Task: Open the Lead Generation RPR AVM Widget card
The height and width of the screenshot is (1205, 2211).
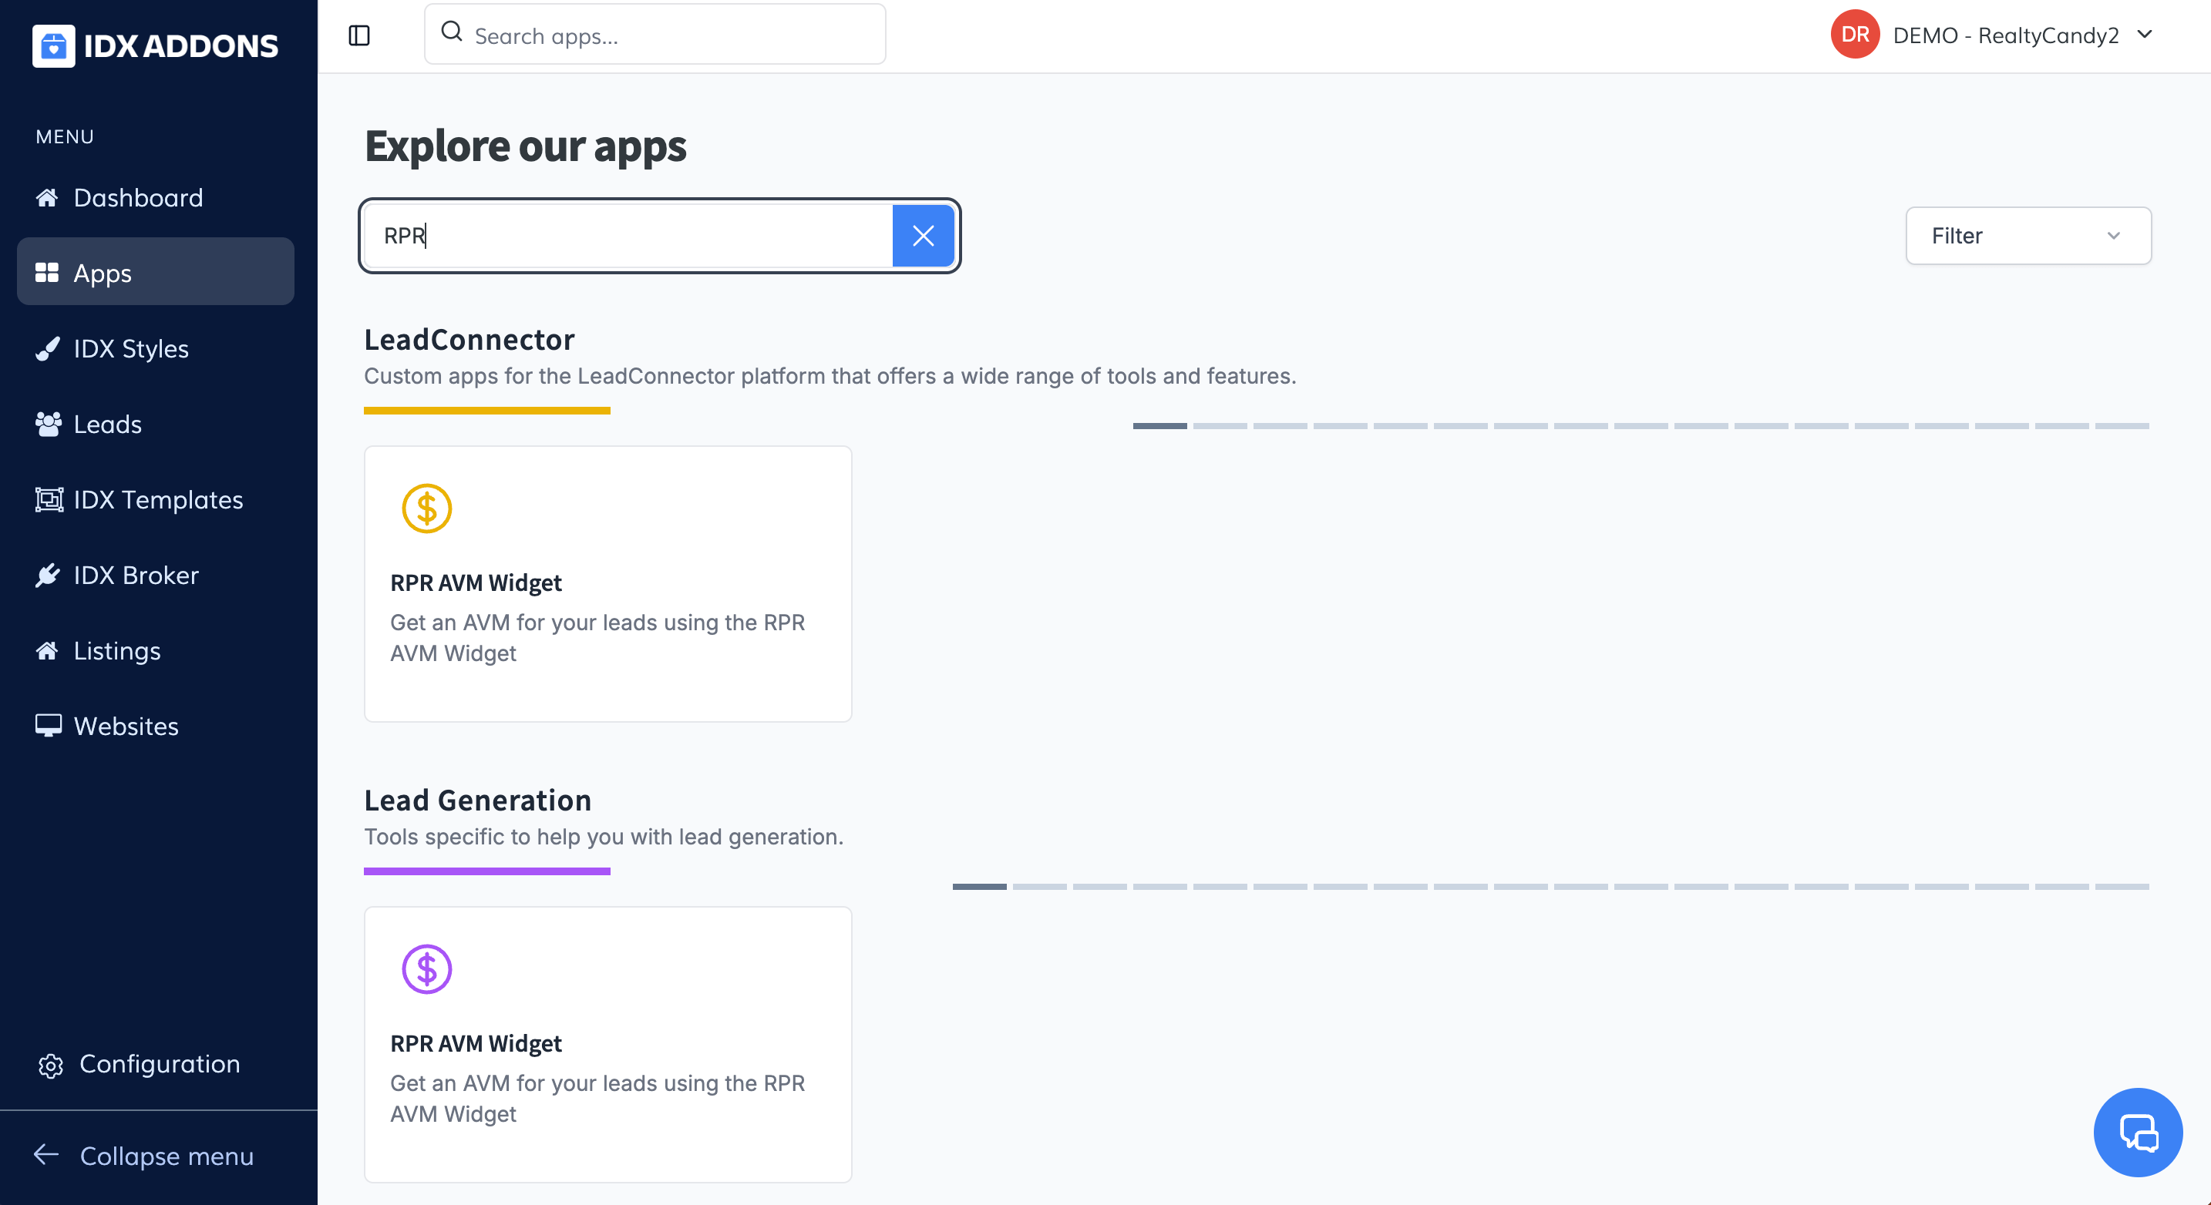Action: pyautogui.click(x=607, y=1044)
